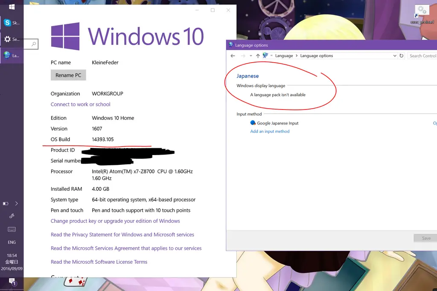Open recent locations dropdown arrow
The width and height of the screenshot is (437, 291).
251,56
